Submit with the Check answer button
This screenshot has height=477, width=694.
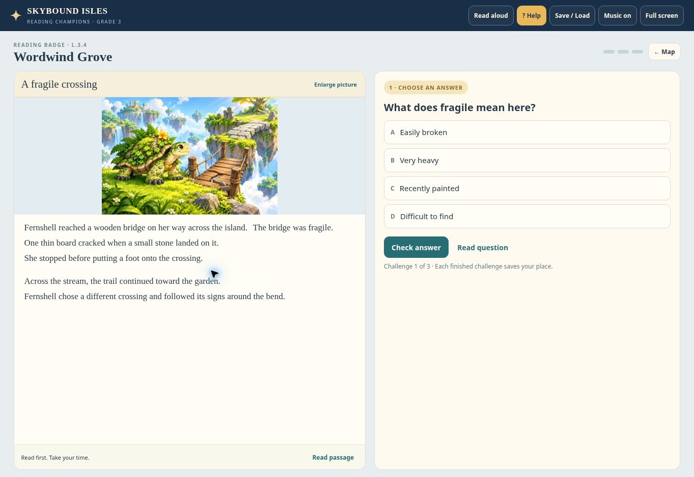click(416, 247)
